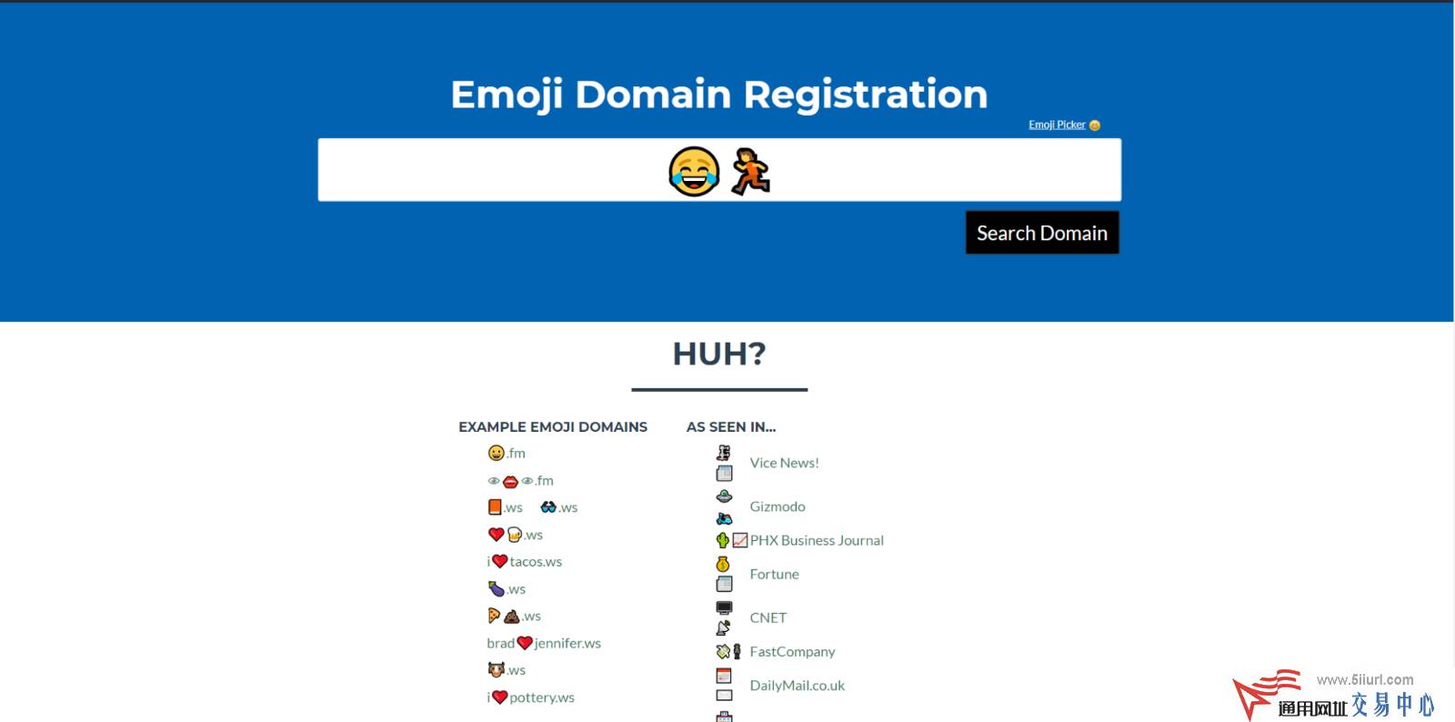Select the red lips emoji domain
Viewport: 1455px width, 722px height.
(510, 481)
